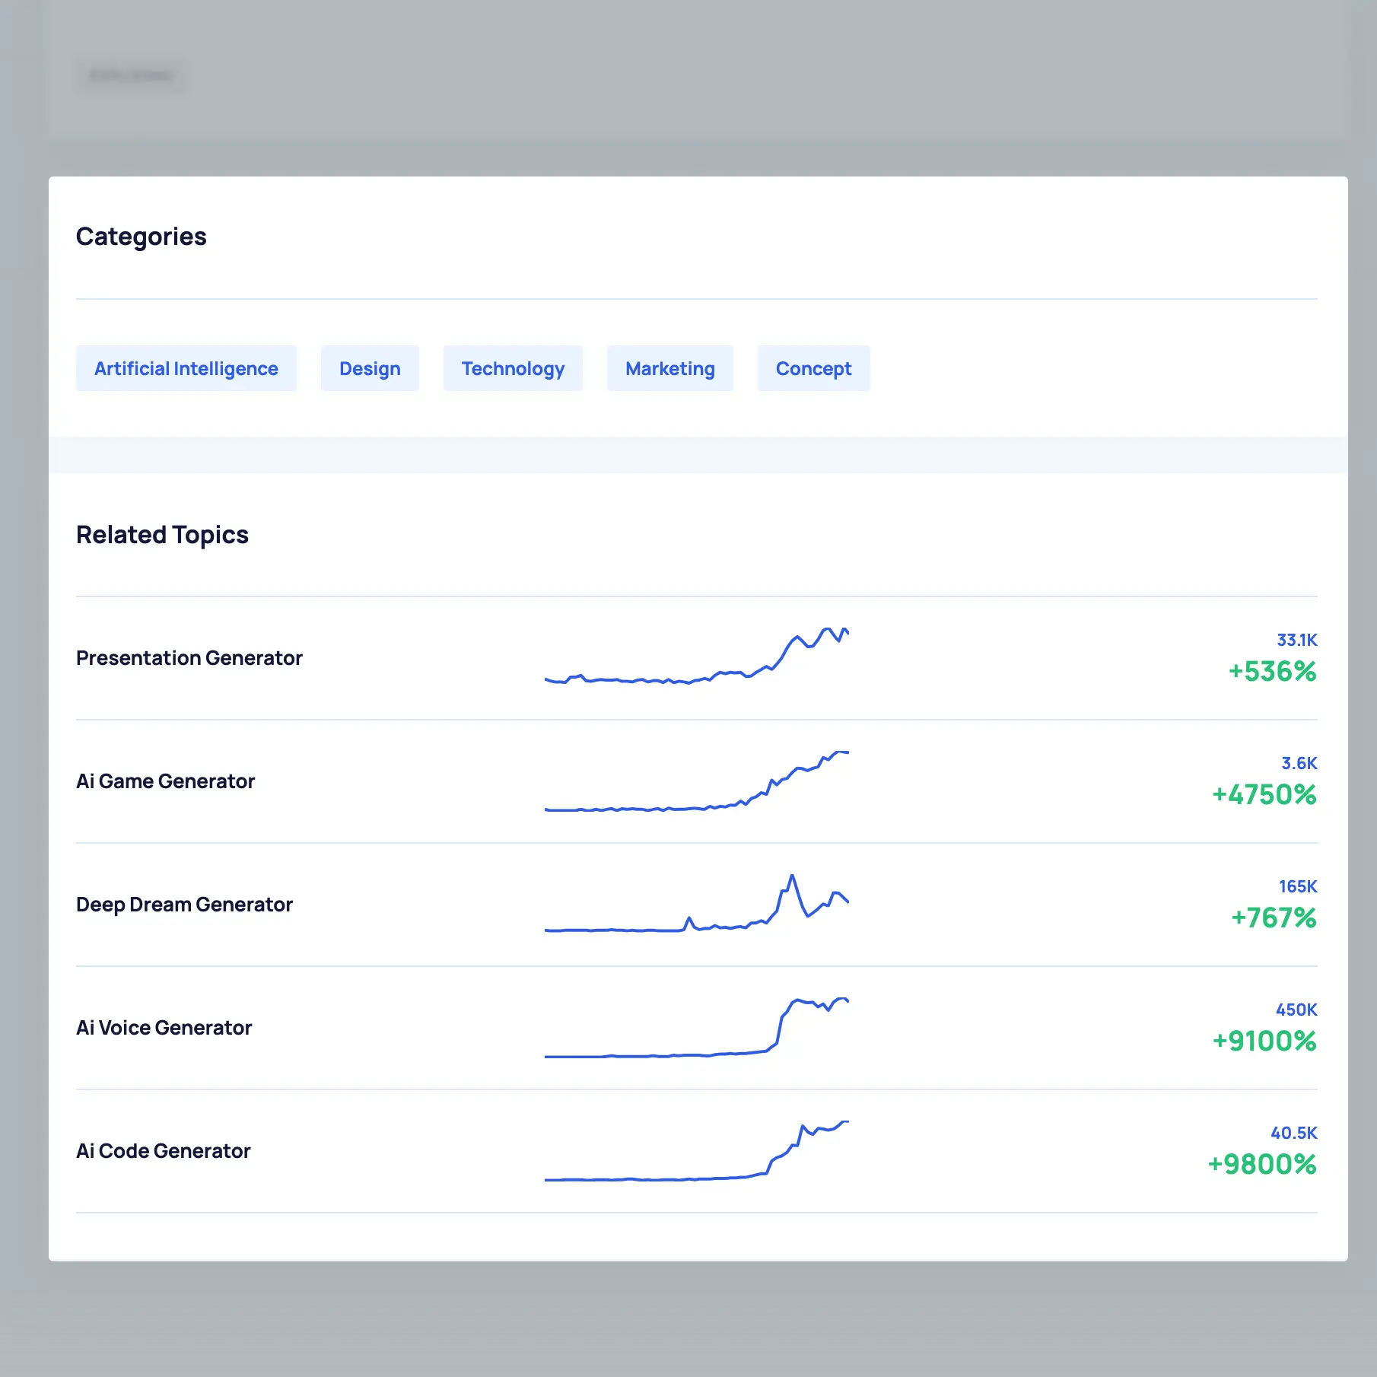Viewport: 1377px width, 1377px height.
Task: Open the Ai Game Generator topic
Action: 165,781
